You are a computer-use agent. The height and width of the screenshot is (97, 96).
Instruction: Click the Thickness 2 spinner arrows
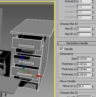coord(93,69)
